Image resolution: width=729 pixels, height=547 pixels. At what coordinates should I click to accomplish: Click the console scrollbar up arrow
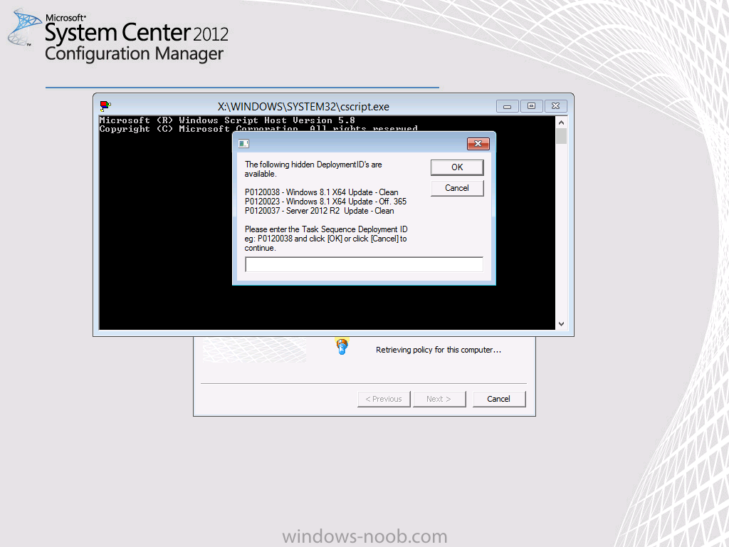point(561,123)
